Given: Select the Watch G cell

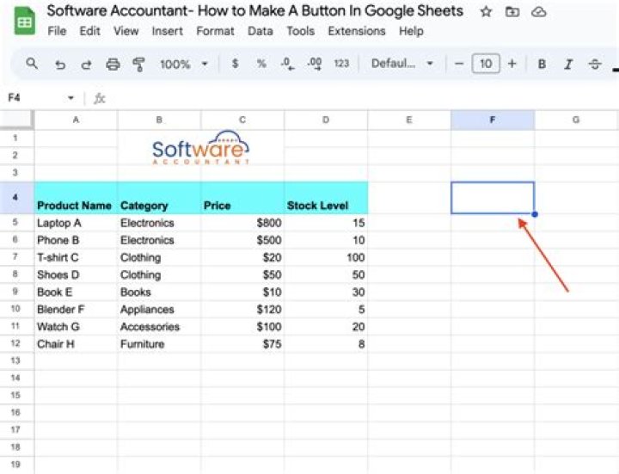Looking at the screenshot, I should pyautogui.click(x=76, y=327).
